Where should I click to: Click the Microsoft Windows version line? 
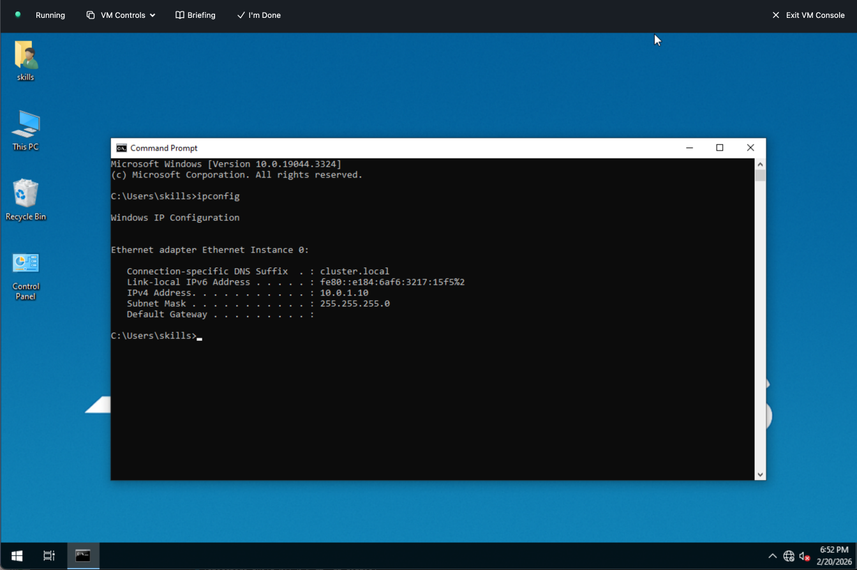(226, 164)
